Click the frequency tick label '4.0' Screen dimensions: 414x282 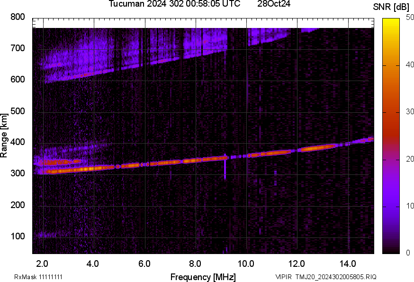point(93,264)
